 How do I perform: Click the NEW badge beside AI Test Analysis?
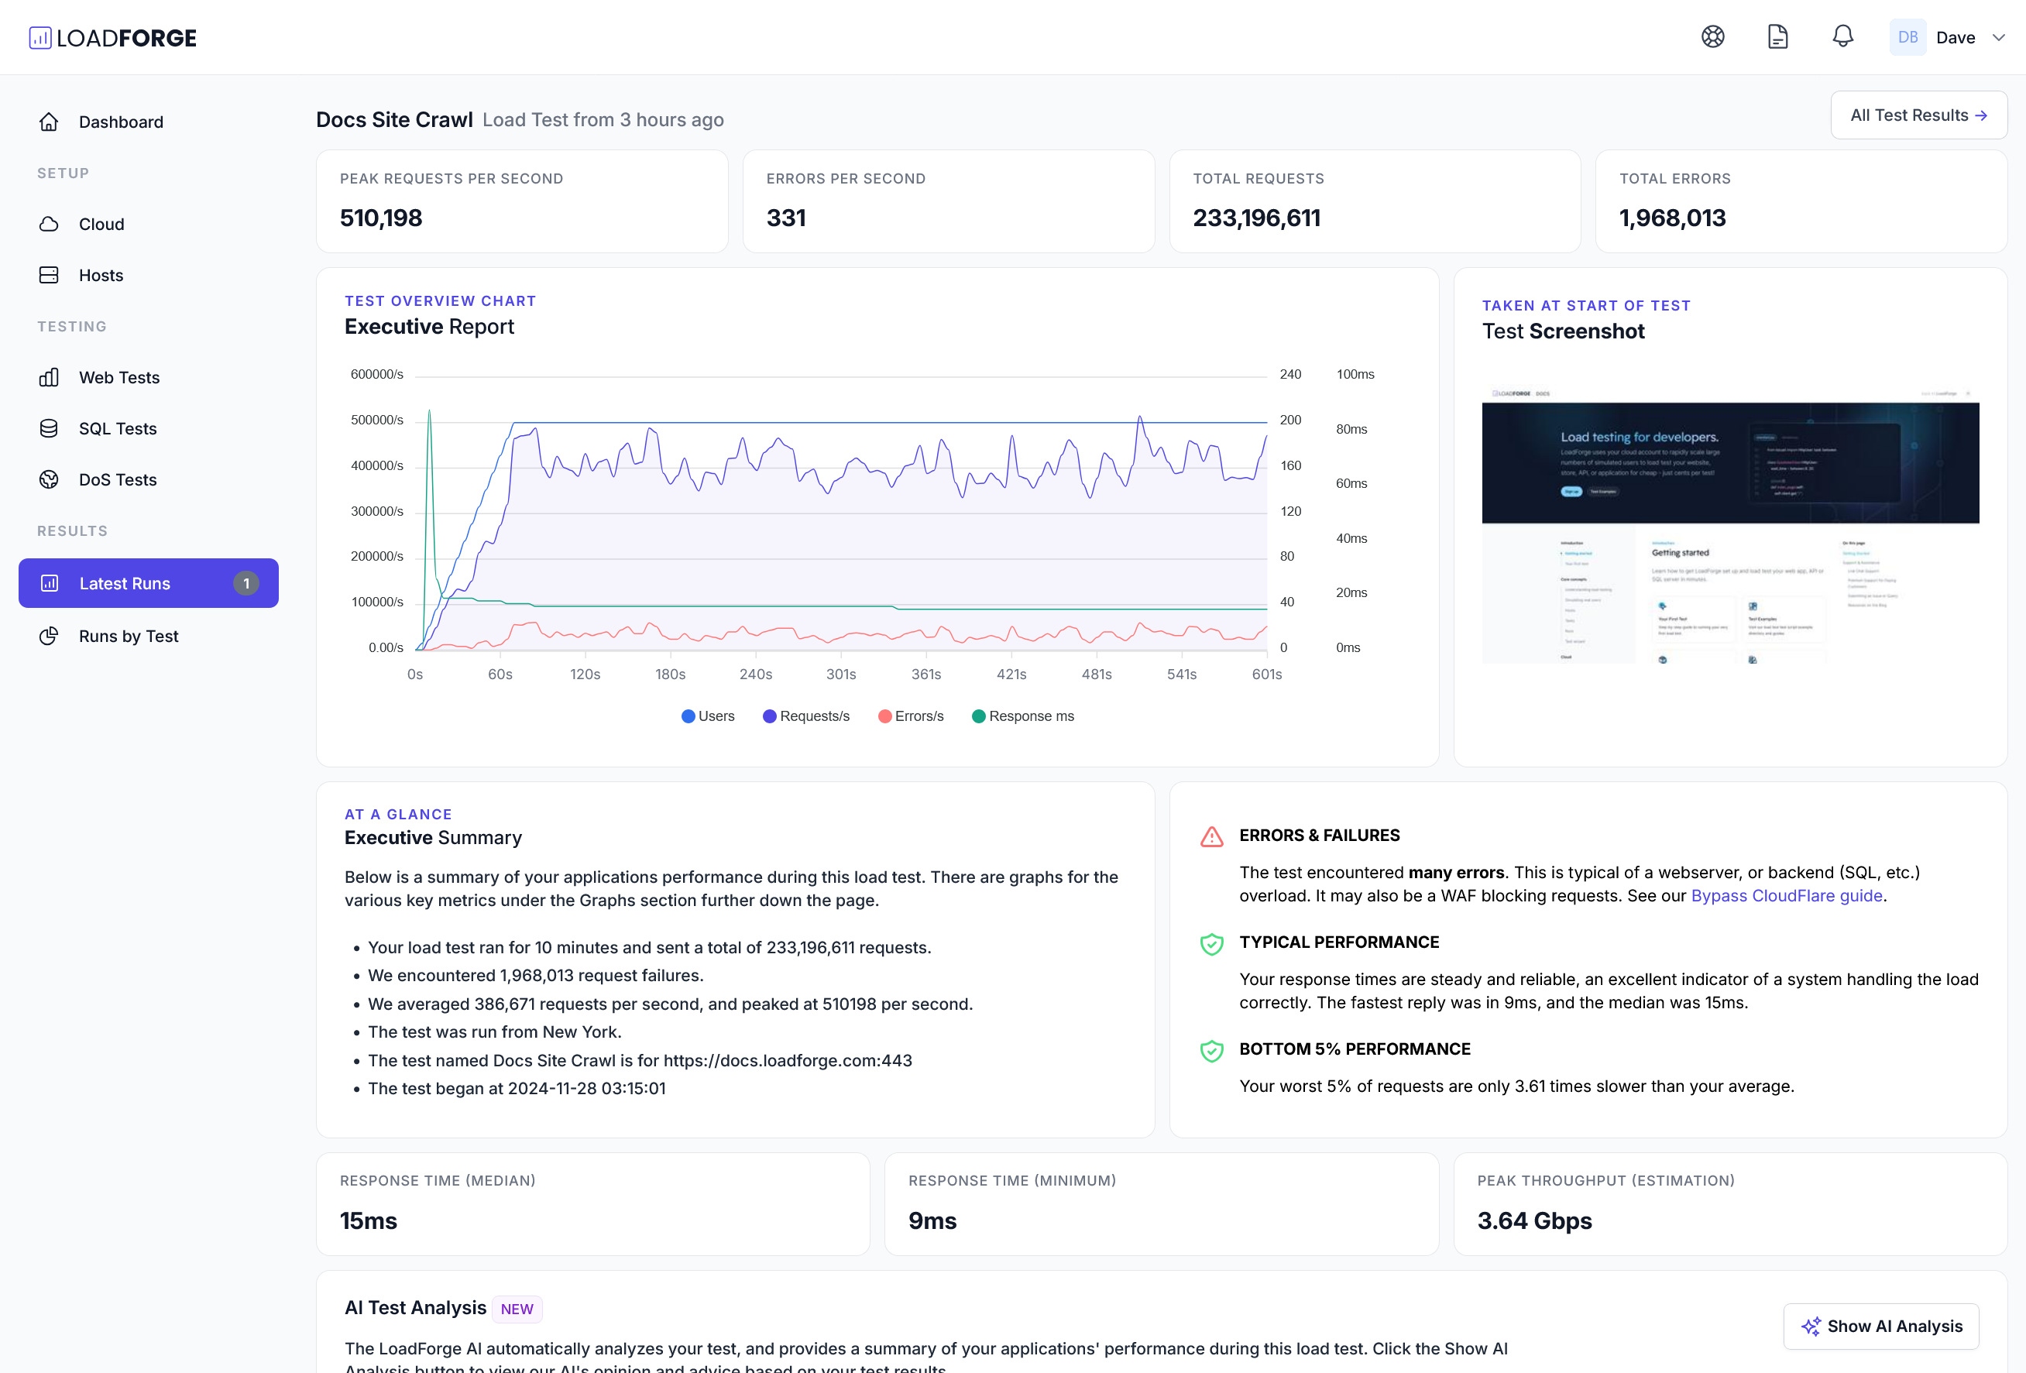click(517, 1309)
